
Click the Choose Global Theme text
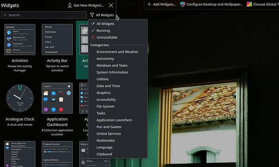tap(266, 4)
